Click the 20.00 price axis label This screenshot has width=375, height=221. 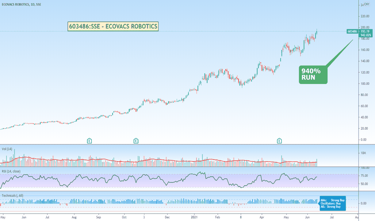click(364, 128)
